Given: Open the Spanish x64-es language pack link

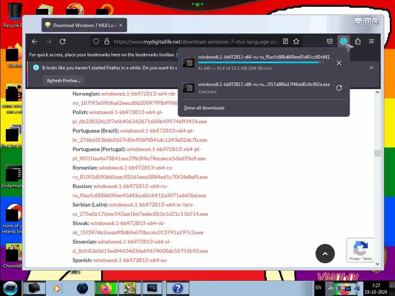Looking at the screenshot, I should (130, 260).
